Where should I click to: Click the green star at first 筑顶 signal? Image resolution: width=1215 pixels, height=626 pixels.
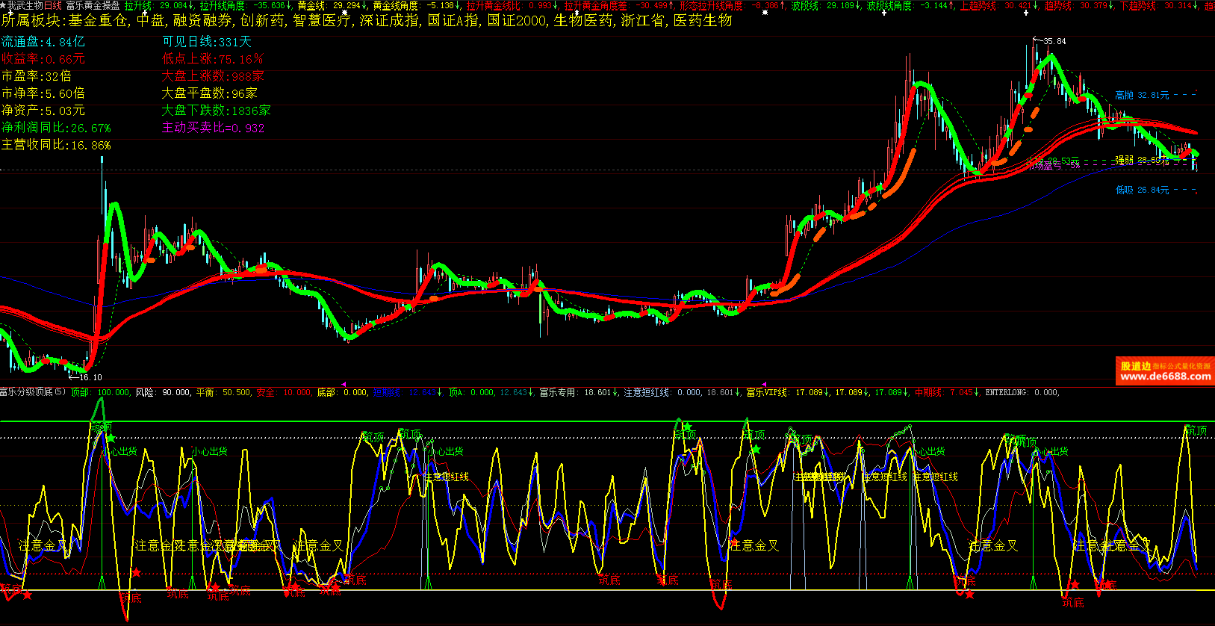pos(111,438)
